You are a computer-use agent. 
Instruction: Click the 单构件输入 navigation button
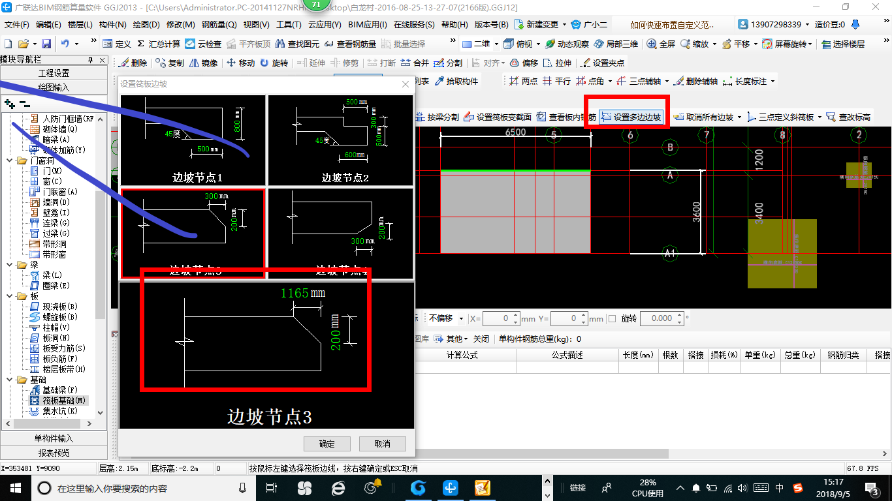(54, 438)
